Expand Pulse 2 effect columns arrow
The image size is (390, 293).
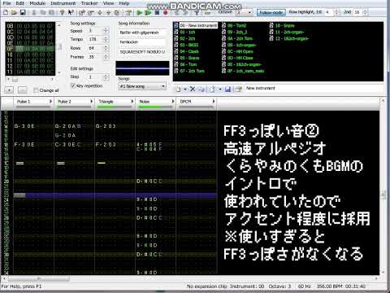91,101
